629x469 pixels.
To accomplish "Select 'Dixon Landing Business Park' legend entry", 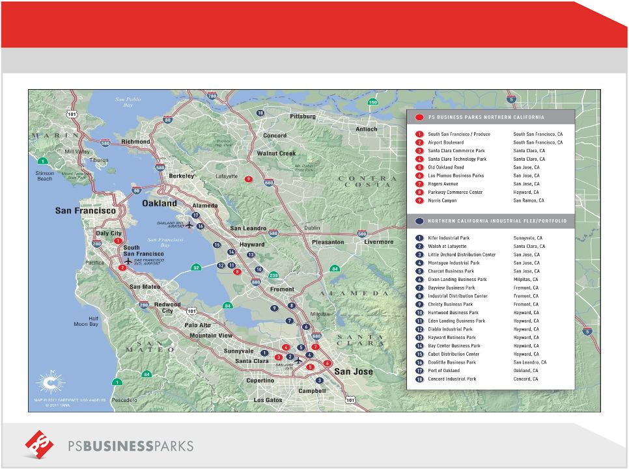I will [457, 280].
